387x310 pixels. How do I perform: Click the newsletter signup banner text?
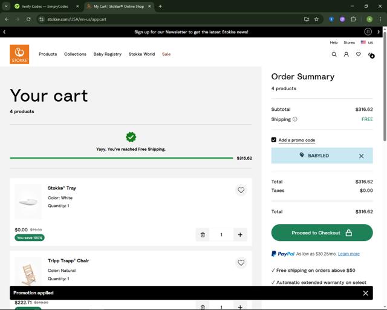click(x=191, y=32)
